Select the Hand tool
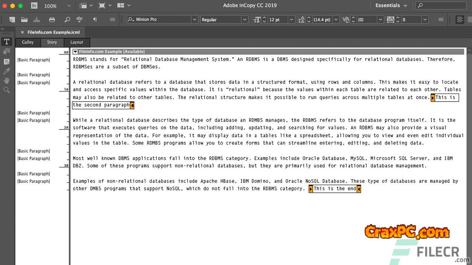 click(7, 80)
